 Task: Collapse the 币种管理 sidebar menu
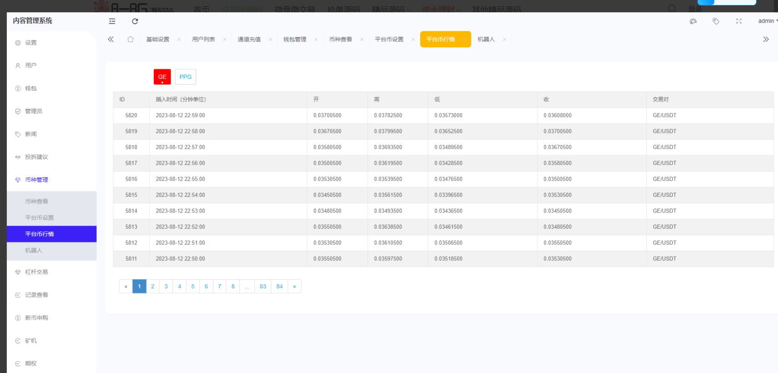click(36, 180)
